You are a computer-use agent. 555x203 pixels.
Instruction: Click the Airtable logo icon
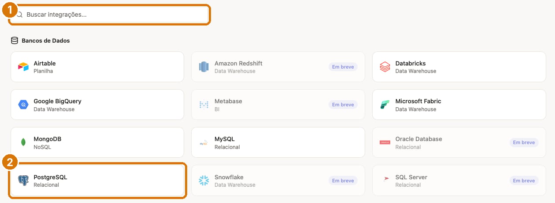point(23,67)
